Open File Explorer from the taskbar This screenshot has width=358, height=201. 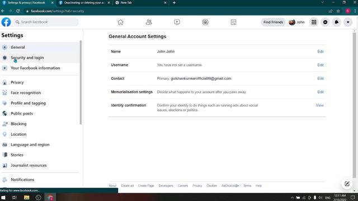pyautogui.click(x=26, y=198)
